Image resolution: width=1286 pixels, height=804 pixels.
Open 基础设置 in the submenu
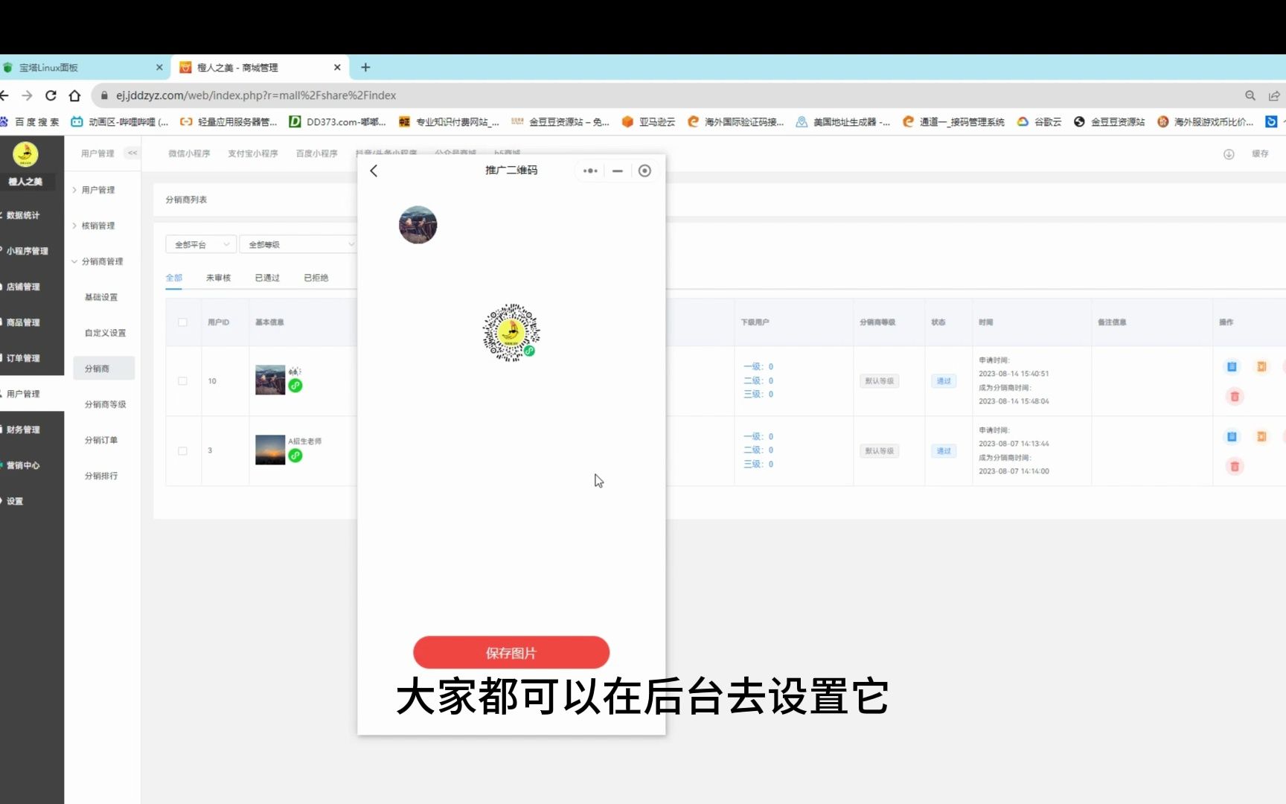click(101, 297)
